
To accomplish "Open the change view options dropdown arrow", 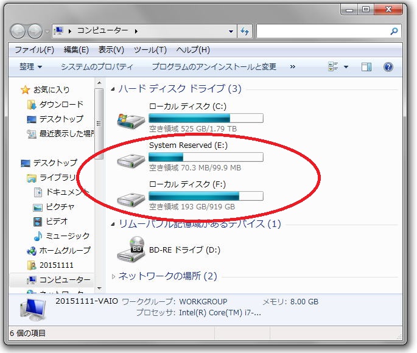I will [x=346, y=66].
